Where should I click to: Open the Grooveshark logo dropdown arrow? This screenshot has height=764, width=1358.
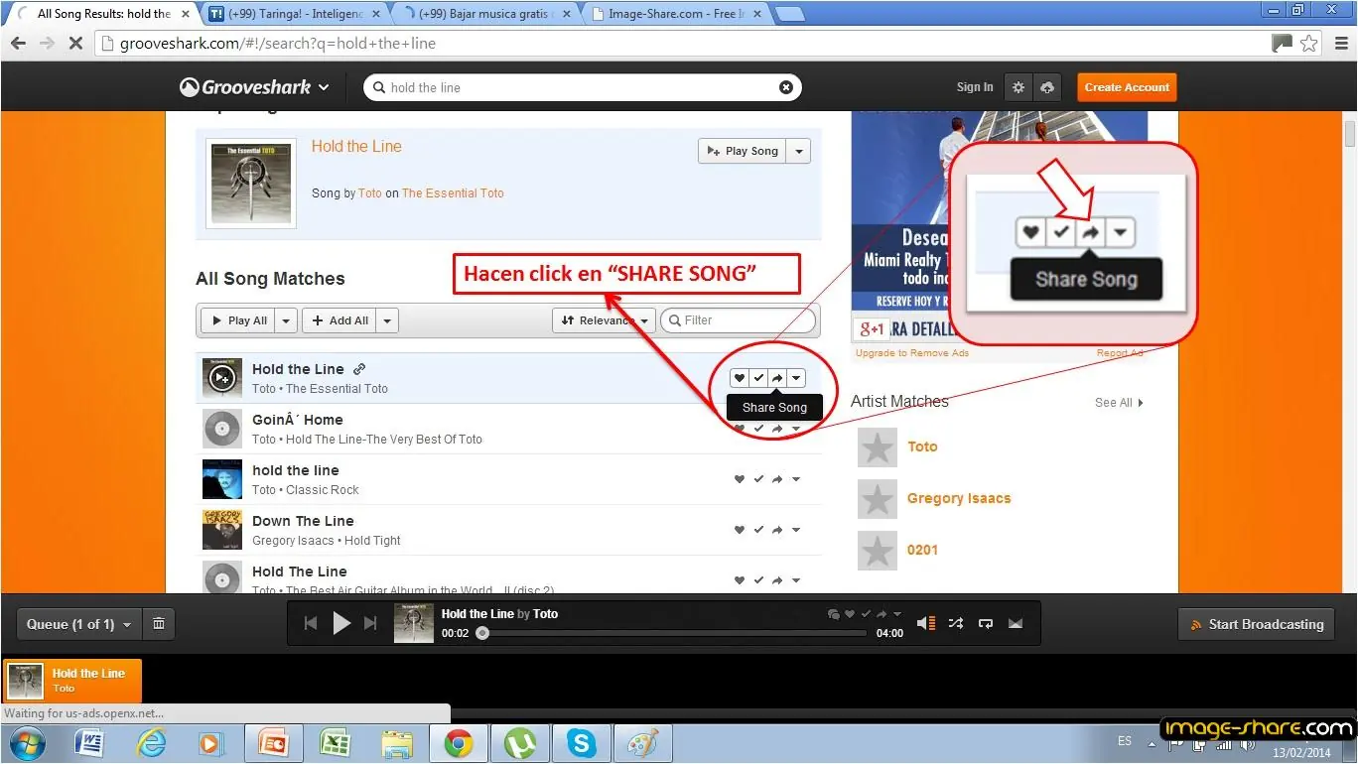click(x=324, y=87)
